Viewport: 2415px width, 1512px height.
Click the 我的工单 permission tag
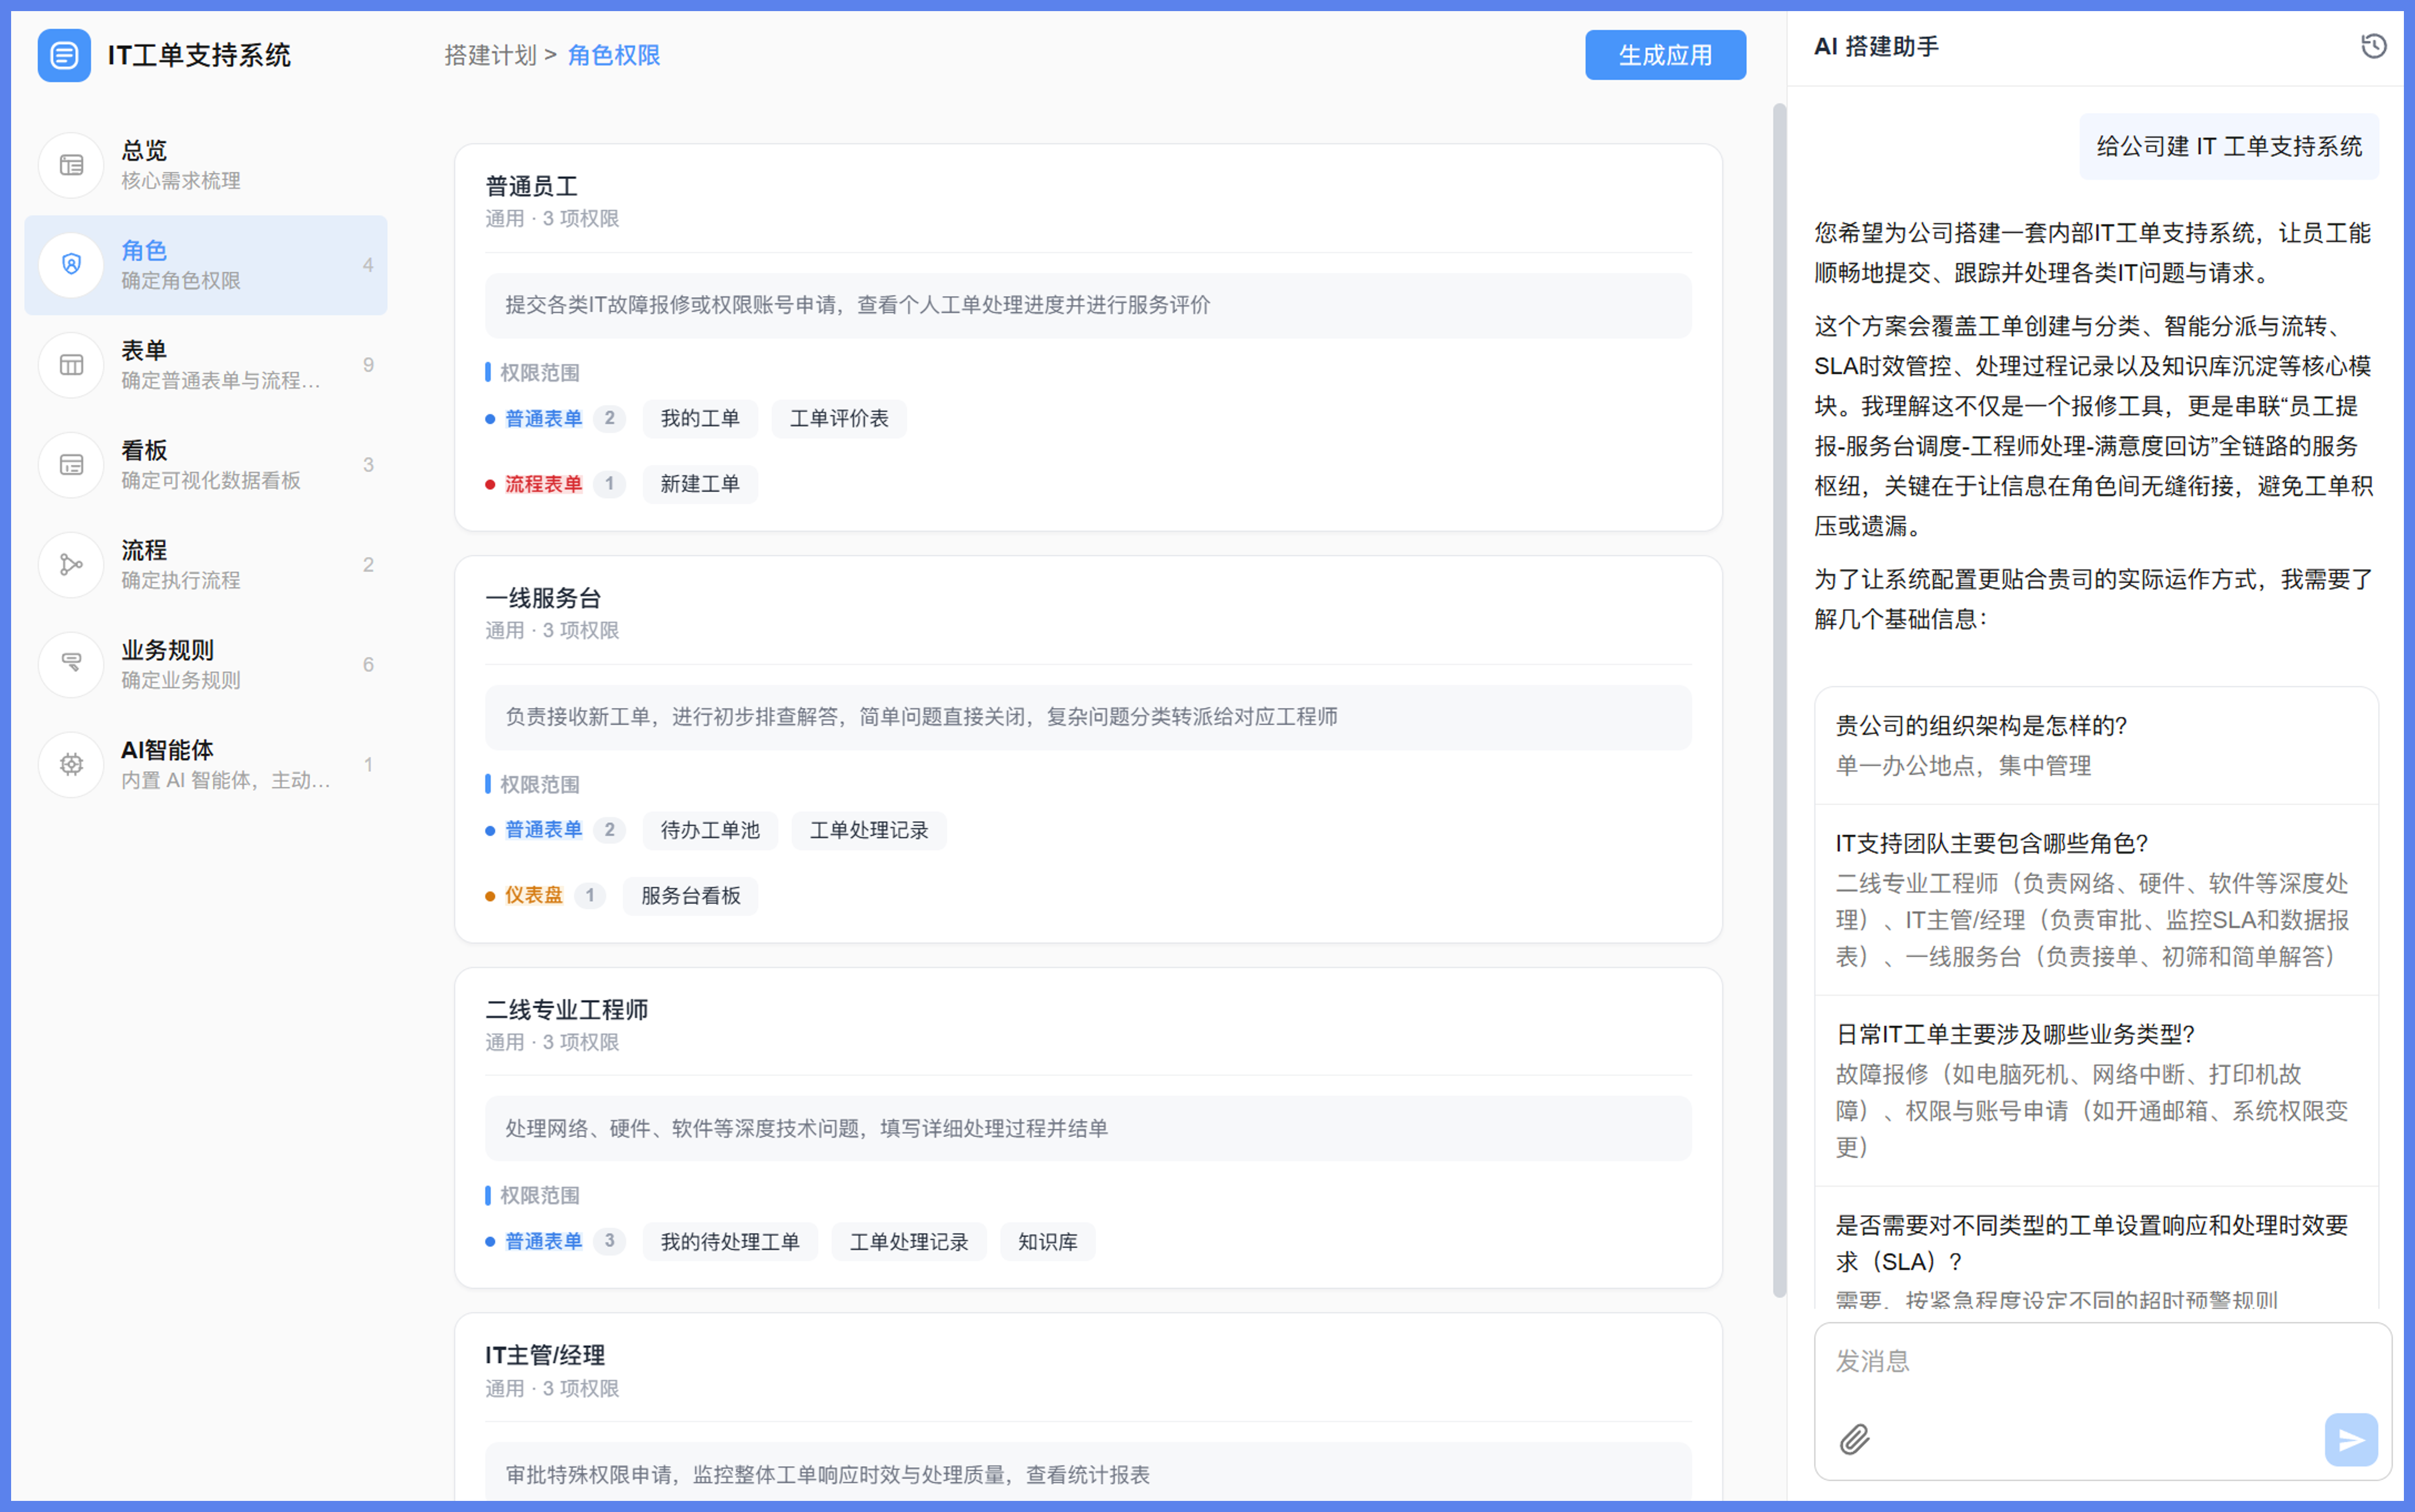tap(700, 418)
